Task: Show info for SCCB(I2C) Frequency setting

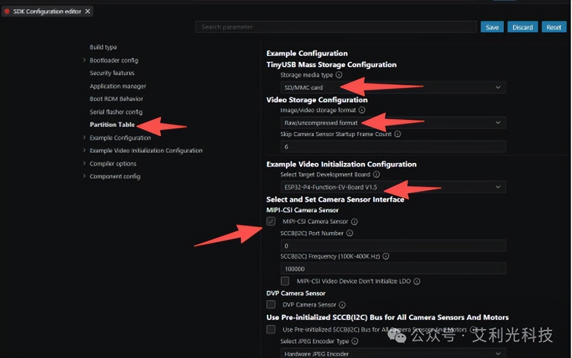Action: tap(386, 256)
